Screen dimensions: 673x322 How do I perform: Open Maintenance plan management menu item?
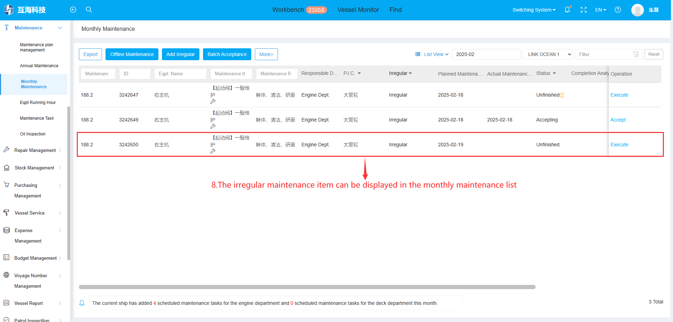coord(36,47)
